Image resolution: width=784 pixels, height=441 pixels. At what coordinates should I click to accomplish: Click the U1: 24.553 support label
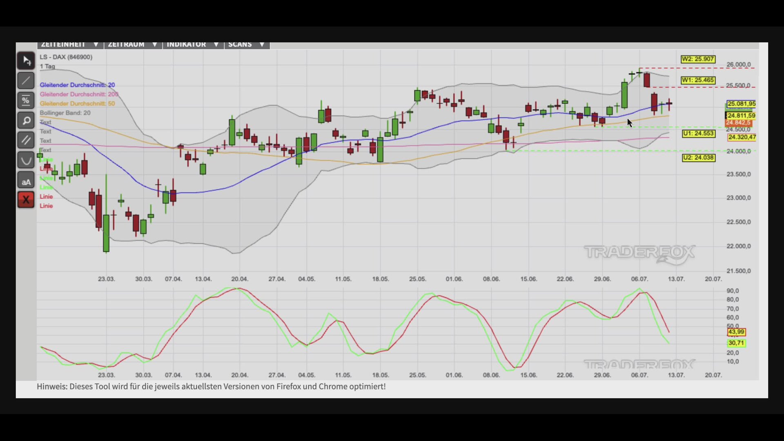pyautogui.click(x=699, y=134)
